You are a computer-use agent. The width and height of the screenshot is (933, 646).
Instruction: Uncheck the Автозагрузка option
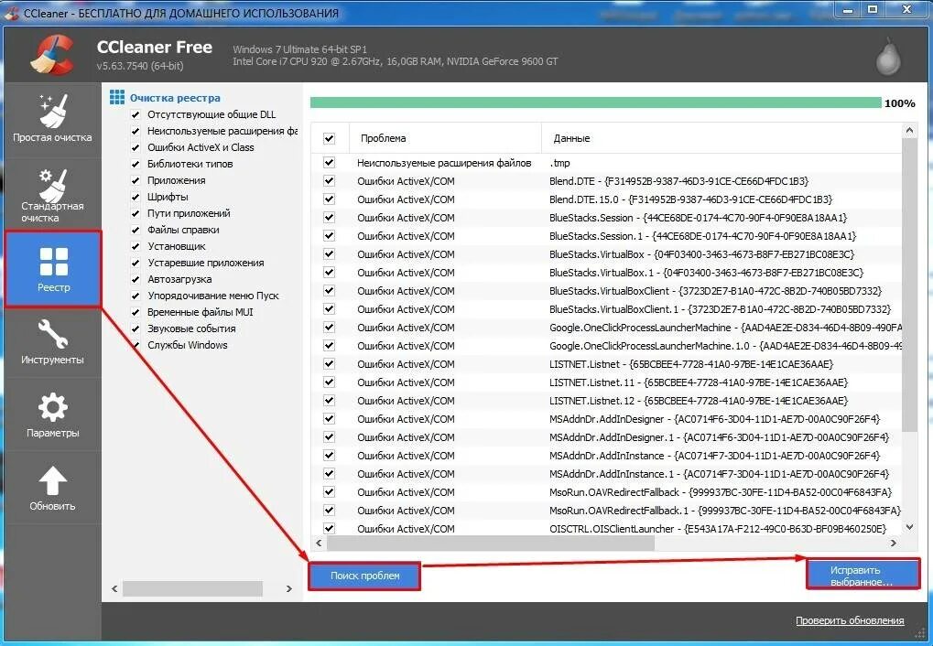click(x=137, y=279)
